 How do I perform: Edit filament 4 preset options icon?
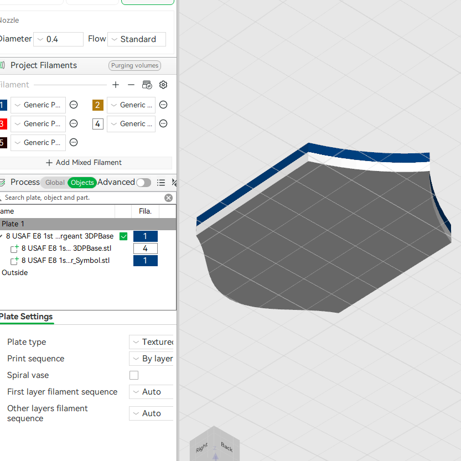pos(163,123)
